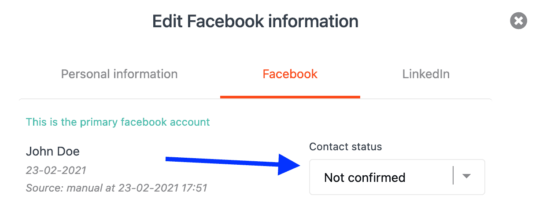The height and width of the screenshot is (210, 539).
Task: Click the orange underline beneath Facebook tab
Action: 290,97
